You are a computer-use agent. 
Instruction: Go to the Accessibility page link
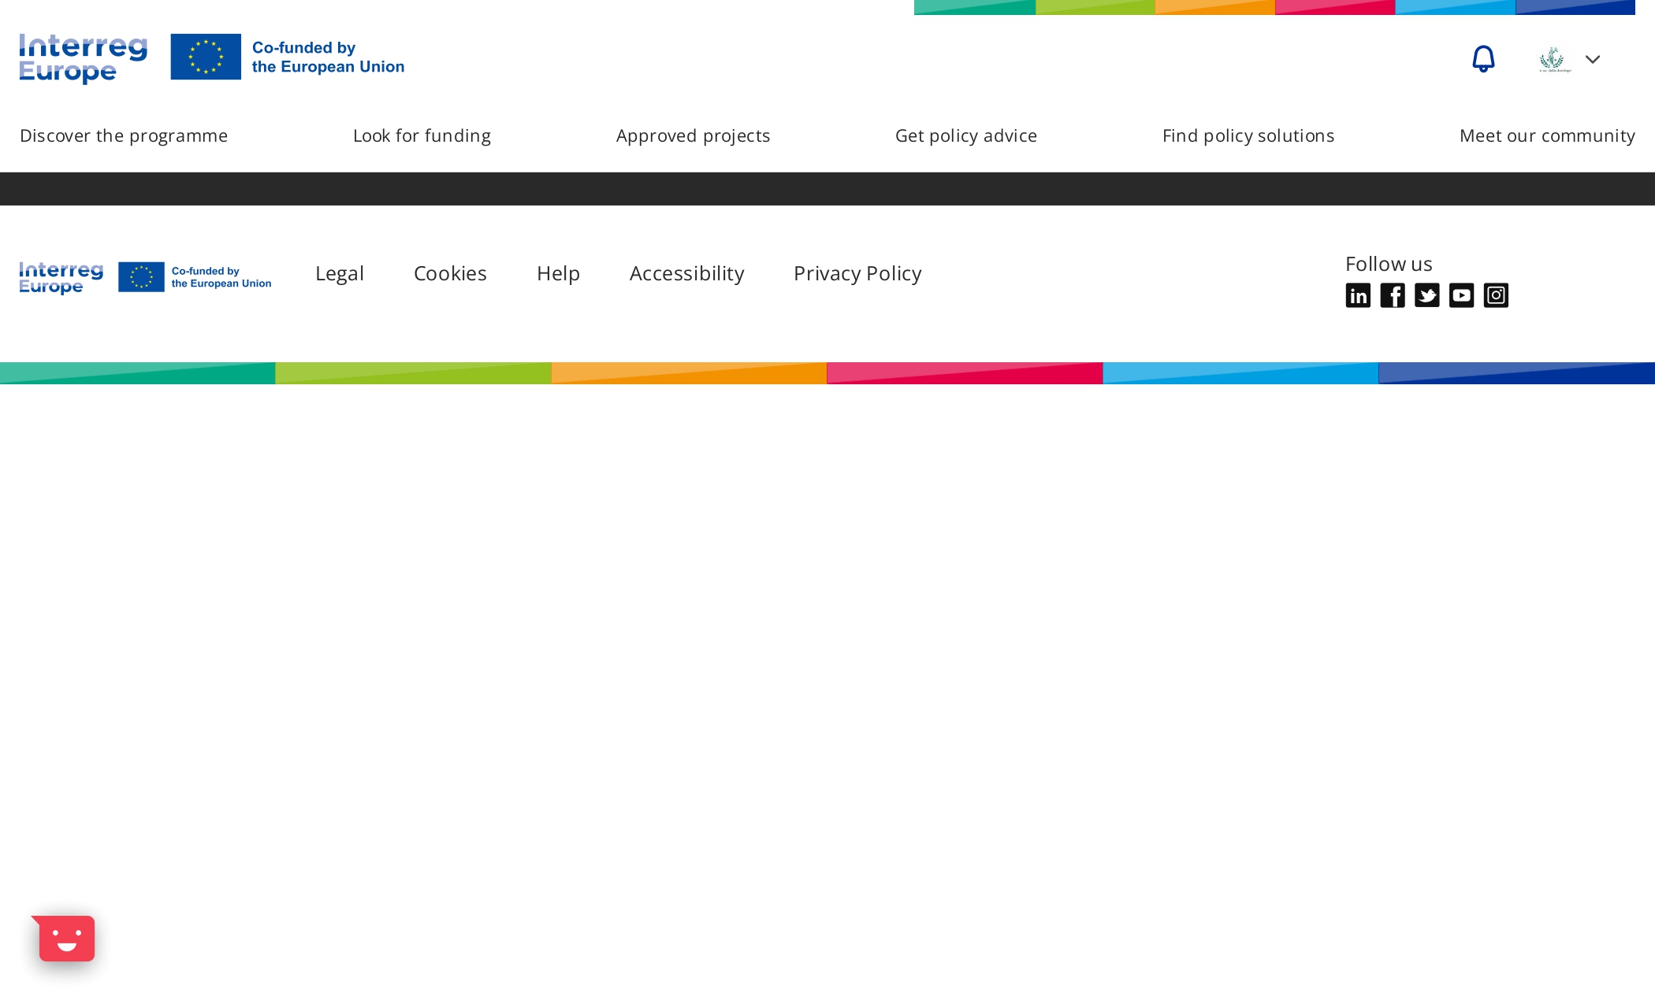click(x=686, y=273)
